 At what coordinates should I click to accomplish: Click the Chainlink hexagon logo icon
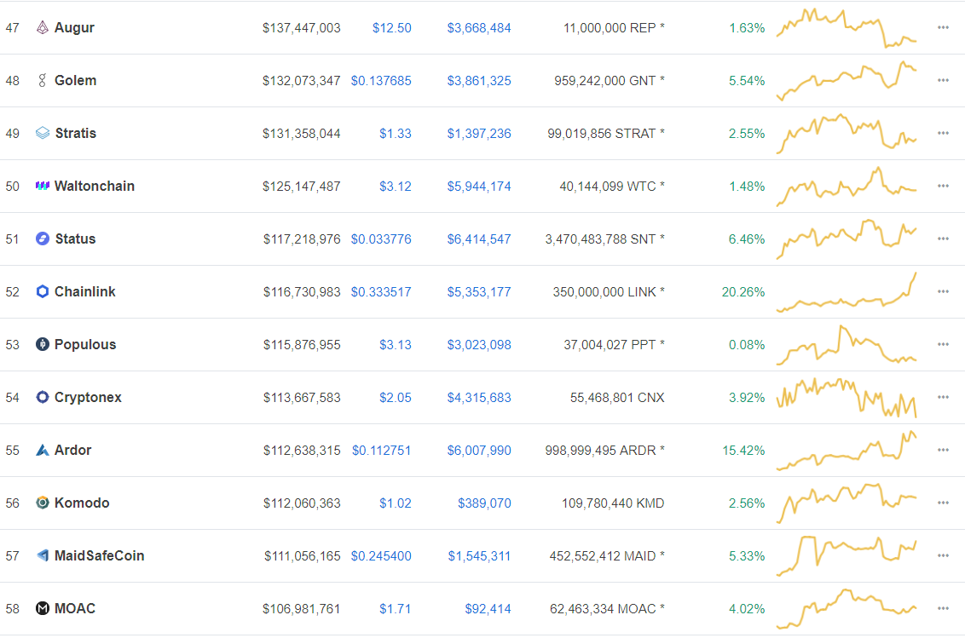click(42, 291)
